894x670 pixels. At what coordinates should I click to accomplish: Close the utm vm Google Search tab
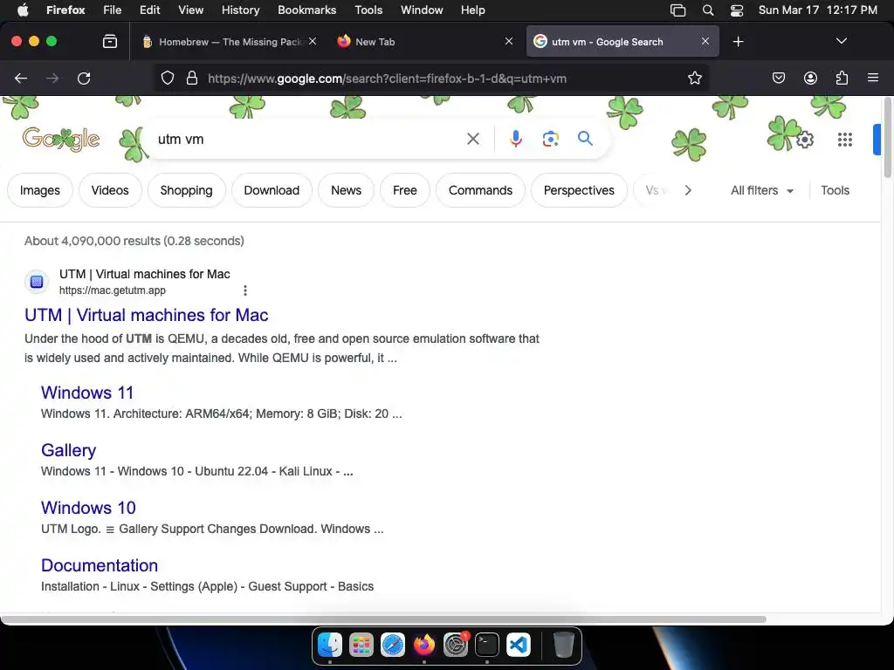[705, 41]
